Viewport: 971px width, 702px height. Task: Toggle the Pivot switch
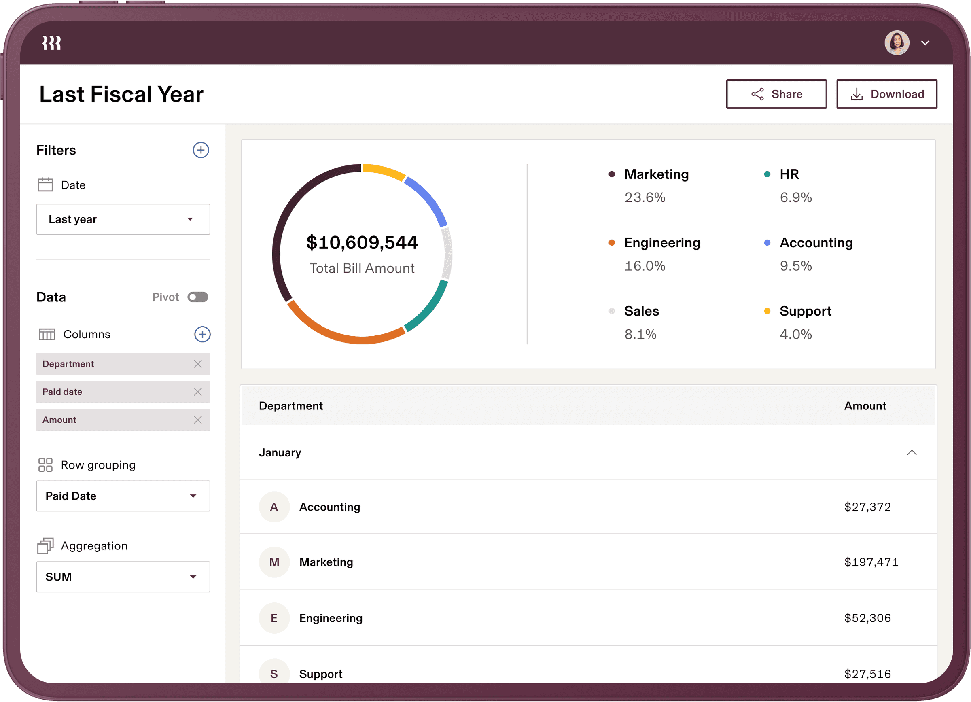pyautogui.click(x=198, y=297)
